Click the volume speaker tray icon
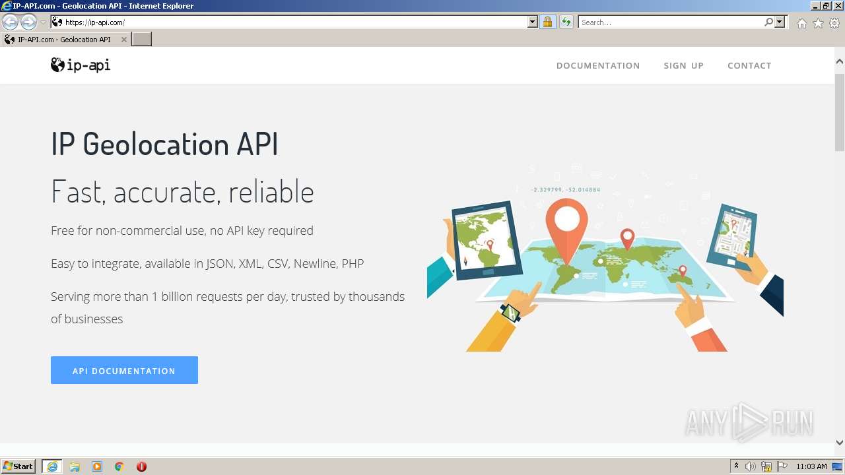Screen dimensions: 845x475 tap(751, 466)
